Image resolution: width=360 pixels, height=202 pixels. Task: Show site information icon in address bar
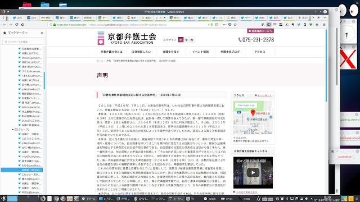tap(51, 25)
